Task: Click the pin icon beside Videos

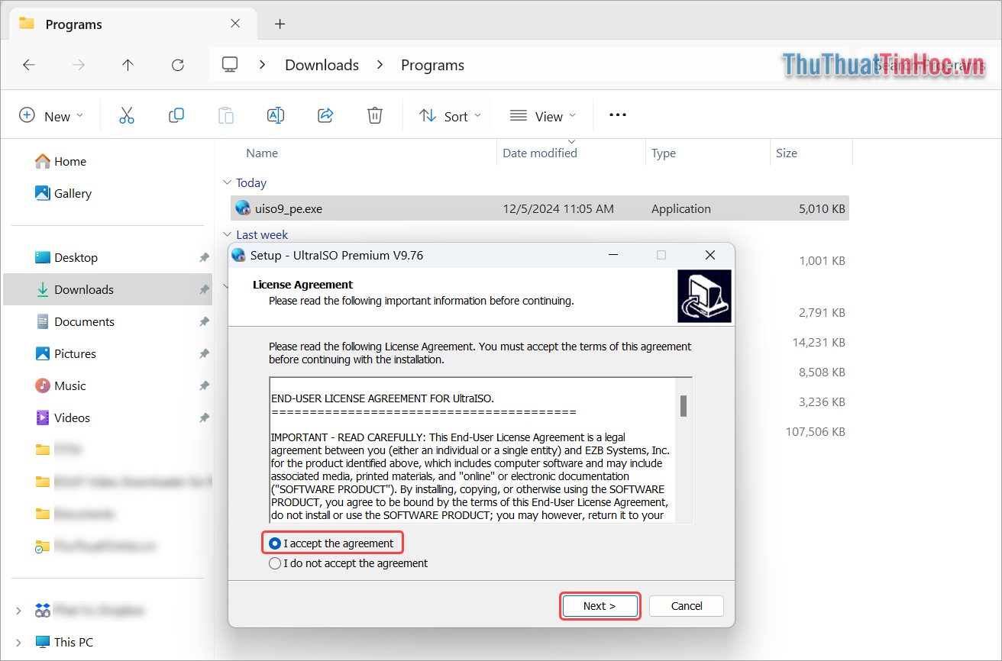Action: 204,418
